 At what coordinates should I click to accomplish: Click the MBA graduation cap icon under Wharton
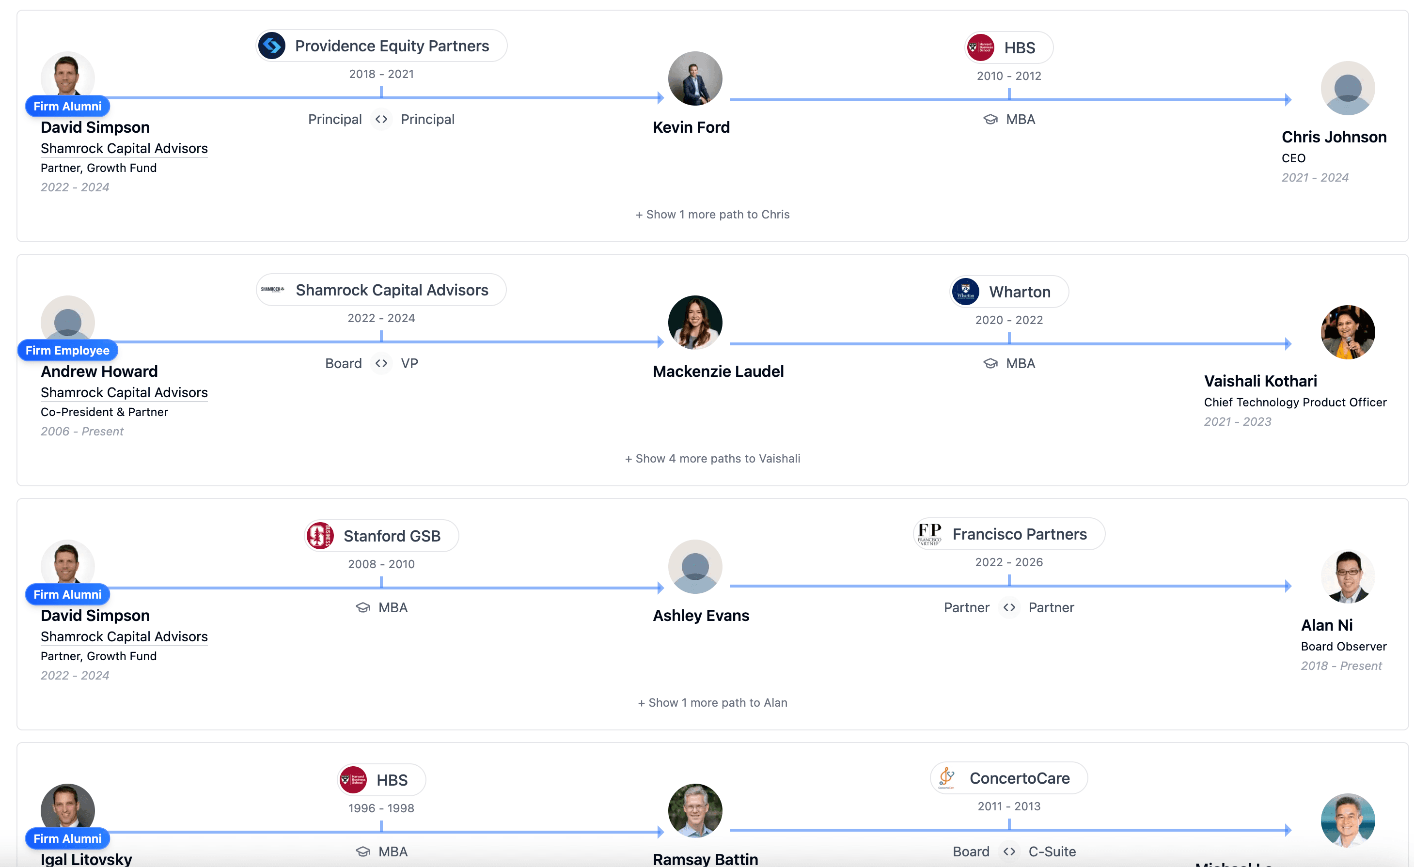click(991, 363)
